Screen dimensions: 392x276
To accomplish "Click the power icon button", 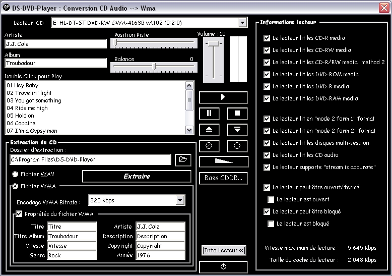I will pos(223,266).
